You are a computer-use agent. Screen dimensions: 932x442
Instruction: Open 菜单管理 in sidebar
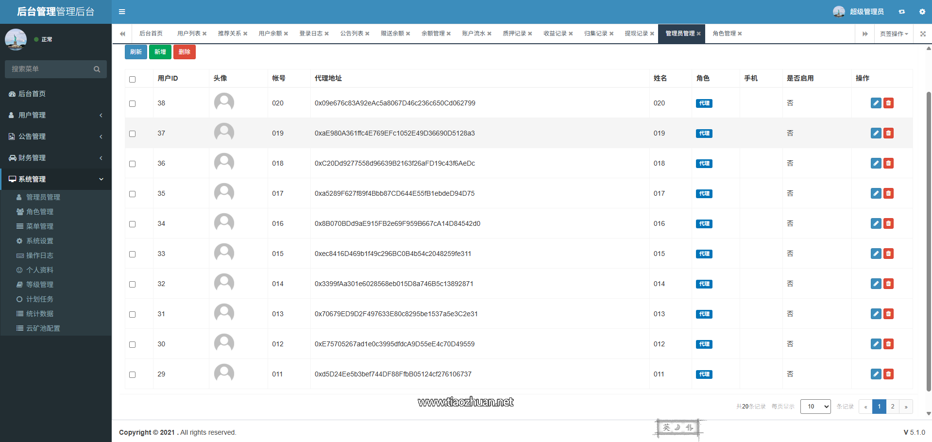coord(40,226)
